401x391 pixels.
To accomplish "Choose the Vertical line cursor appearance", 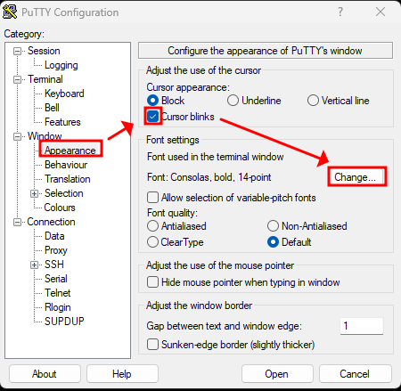I will coord(313,101).
